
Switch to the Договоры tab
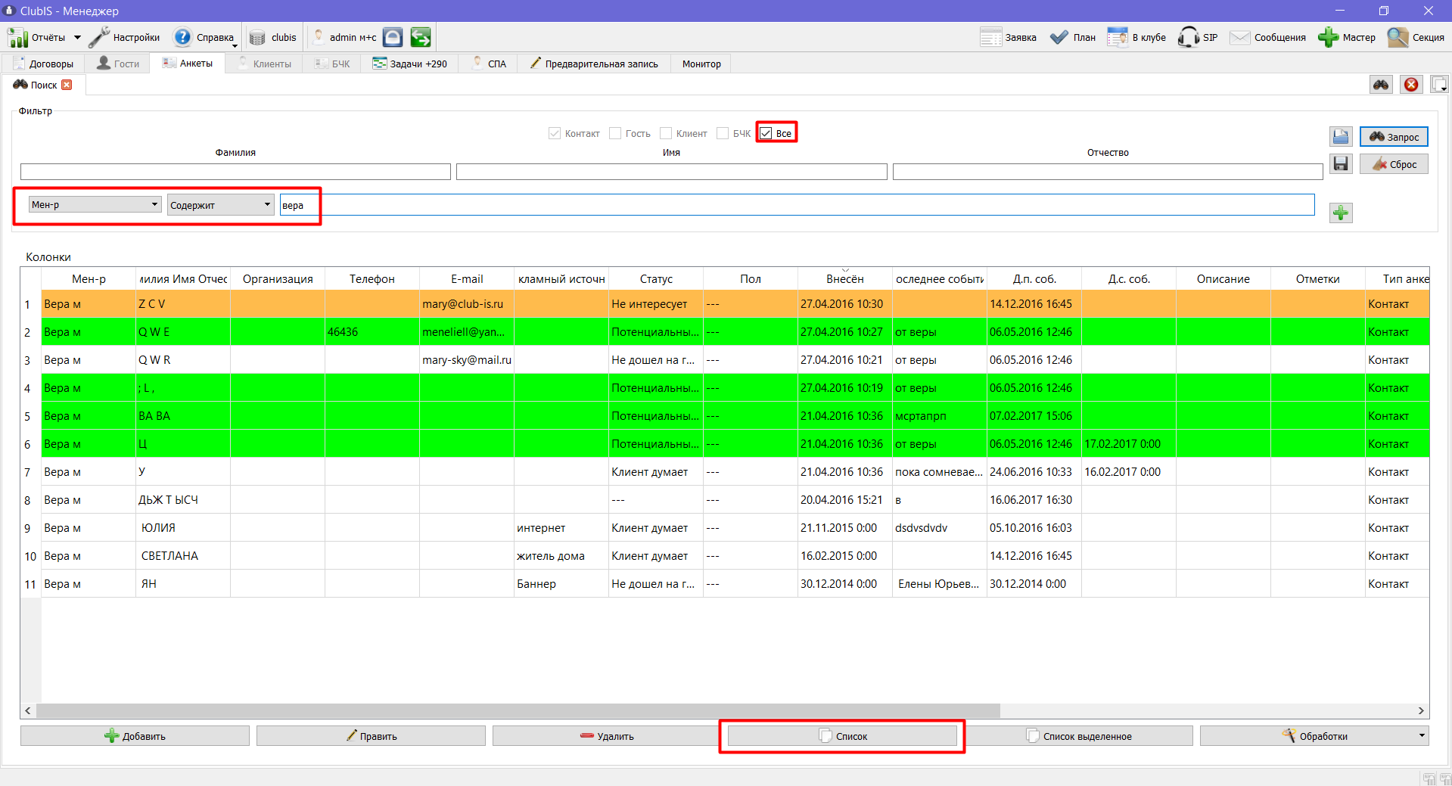[x=44, y=64]
